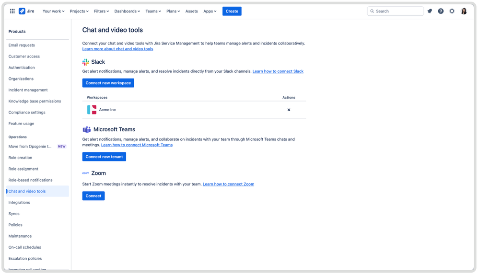Open Learn more about chat and video tools
Image resolution: width=479 pixels, height=275 pixels.
(x=117, y=49)
